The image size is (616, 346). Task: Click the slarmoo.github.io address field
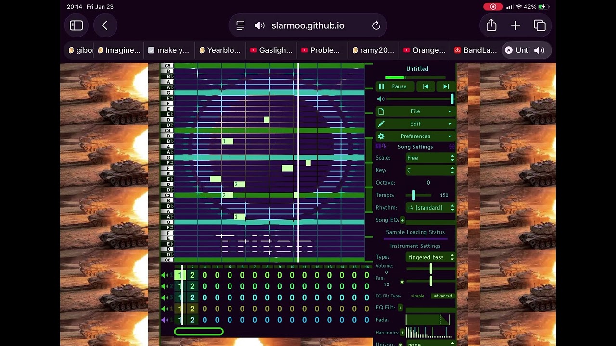pos(308,25)
